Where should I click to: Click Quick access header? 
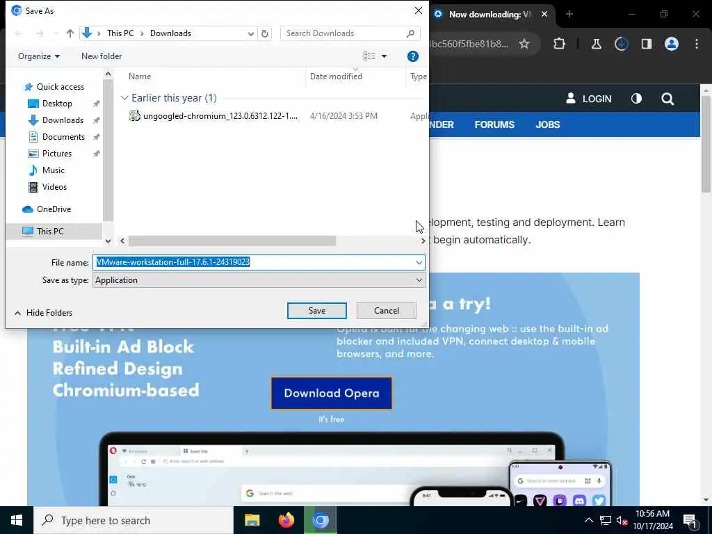tap(60, 87)
